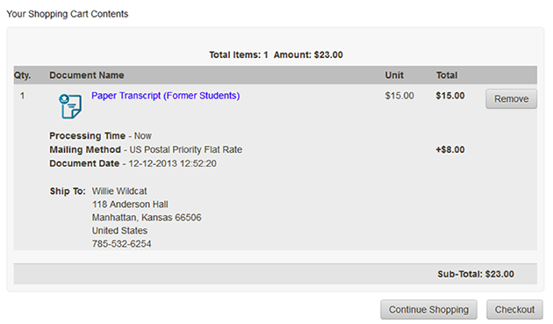Select the Mailing Method line
This screenshot has width=553, height=324.
point(146,149)
